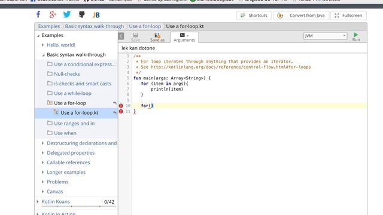Screen dimensions: 383x215
Task: Expand the Kotlin Koans node
Action: 38,202
